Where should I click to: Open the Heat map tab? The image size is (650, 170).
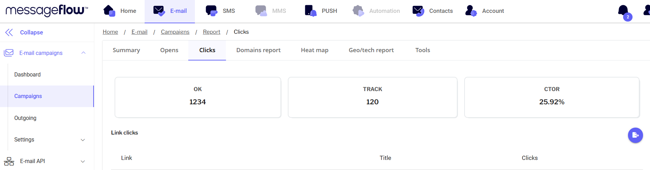[314, 50]
